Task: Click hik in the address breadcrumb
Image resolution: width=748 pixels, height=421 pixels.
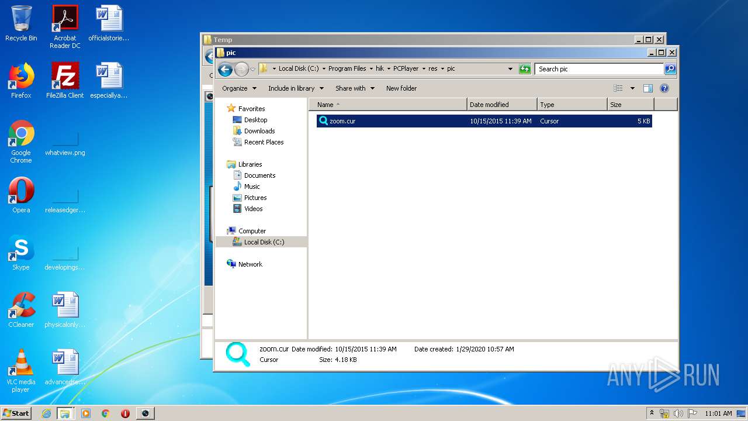Action: 380,68
